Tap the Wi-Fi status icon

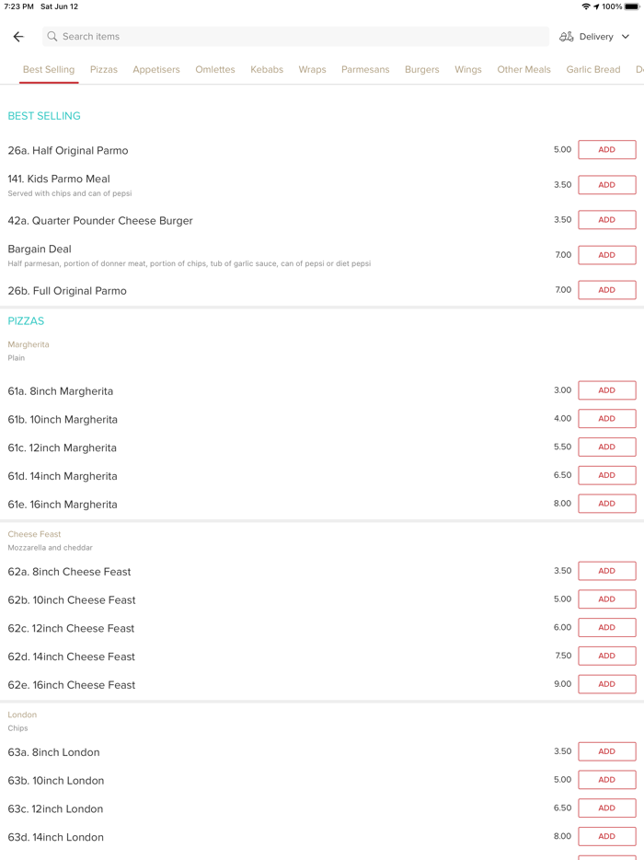click(x=586, y=6)
